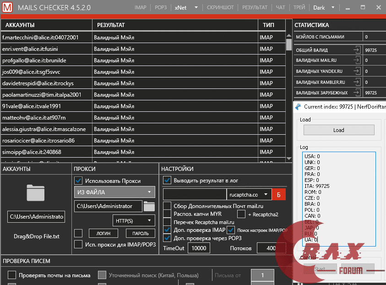The image size is (386, 285).
Task: Click the ЛОГИН button in proxy section
Action: [103, 233]
